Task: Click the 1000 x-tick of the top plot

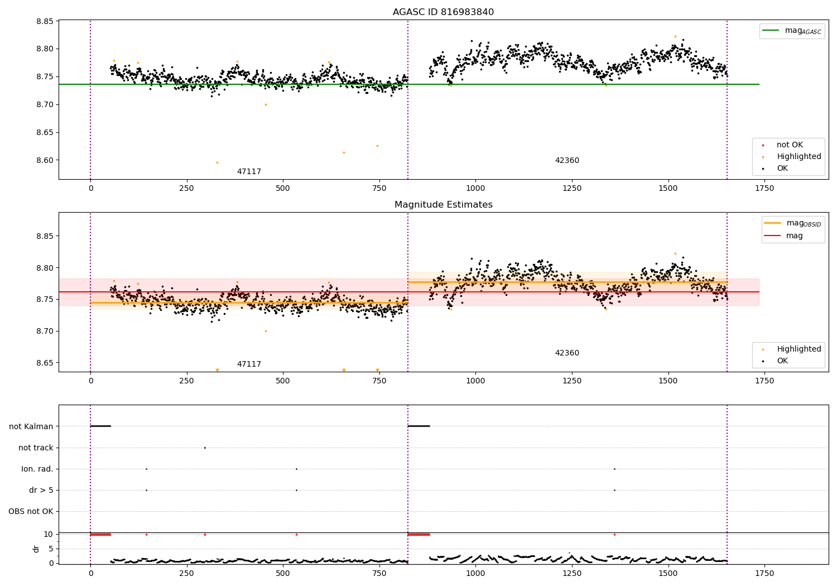Action: tap(475, 188)
